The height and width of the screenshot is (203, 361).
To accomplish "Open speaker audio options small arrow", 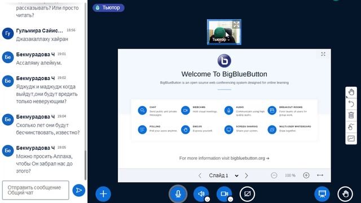I will pos(207,199).
